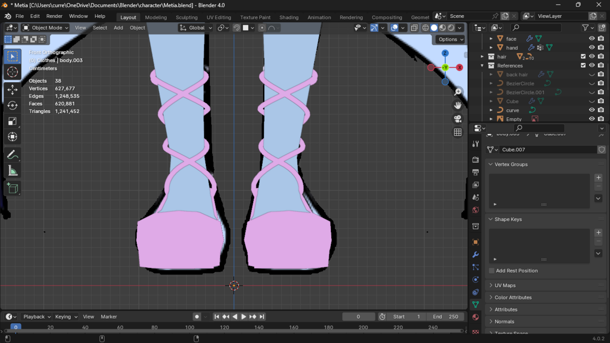610x343 pixels.
Task: Open the outliner filter dropdown
Action: pyautogui.click(x=588, y=28)
